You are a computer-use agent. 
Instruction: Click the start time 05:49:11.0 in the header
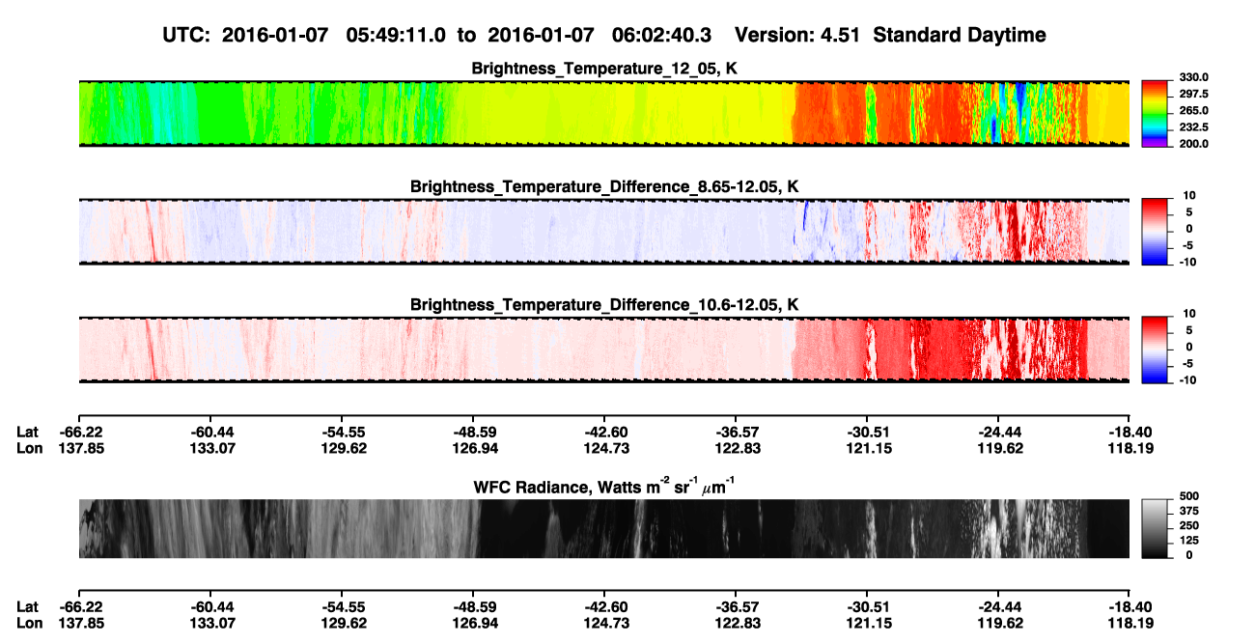tap(398, 35)
